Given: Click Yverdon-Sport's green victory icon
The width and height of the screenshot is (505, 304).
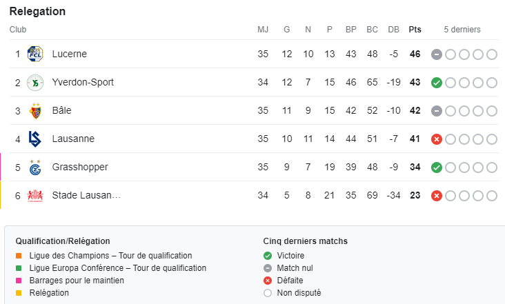Looking at the screenshot, I should click(x=437, y=83).
